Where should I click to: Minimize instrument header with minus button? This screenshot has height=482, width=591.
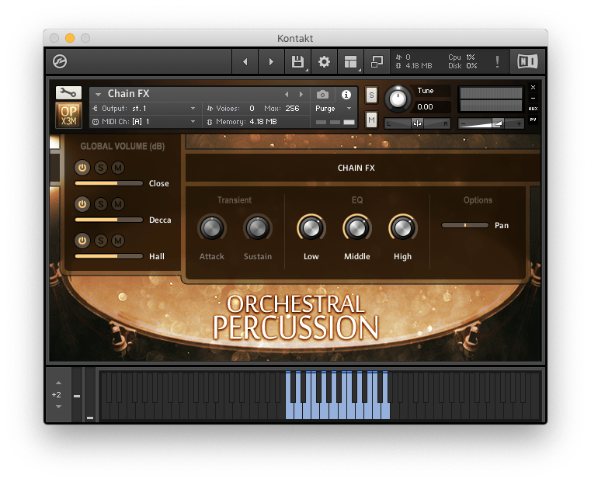pos(533,98)
